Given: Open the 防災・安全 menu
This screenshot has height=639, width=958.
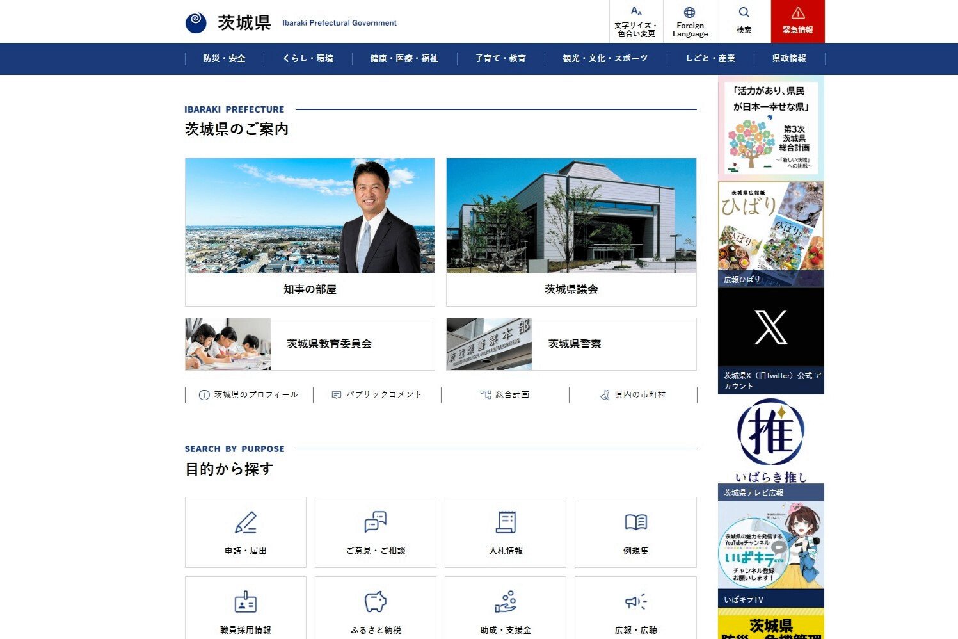Looking at the screenshot, I should pyautogui.click(x=224, y=58).
